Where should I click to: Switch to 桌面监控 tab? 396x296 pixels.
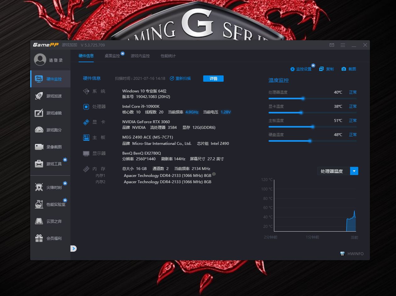[x=112, y=56]
